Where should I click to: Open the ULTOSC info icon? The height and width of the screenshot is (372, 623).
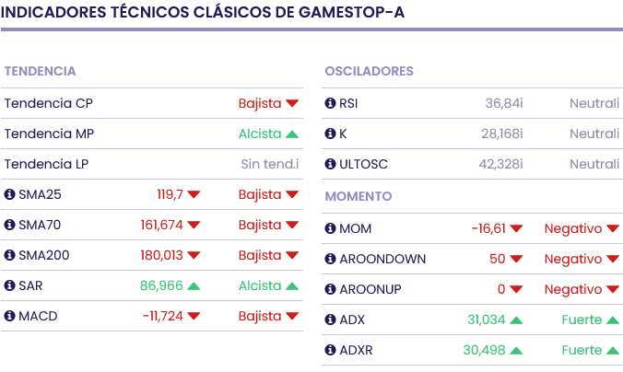click(x=331, y=164)
